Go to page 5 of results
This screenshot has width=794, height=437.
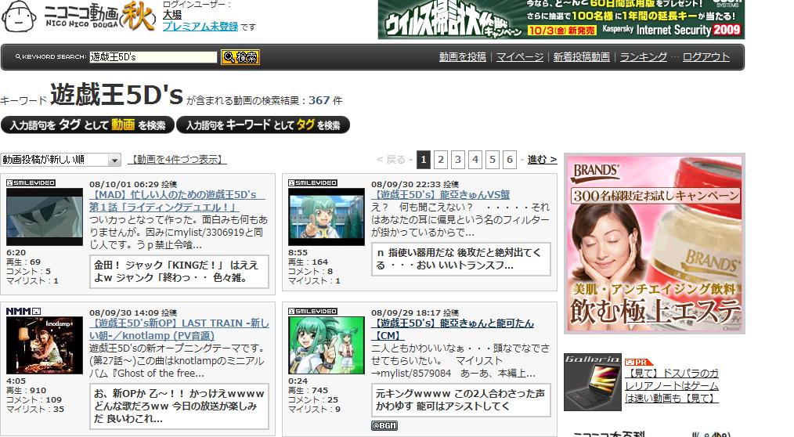(x=493, y=160)
